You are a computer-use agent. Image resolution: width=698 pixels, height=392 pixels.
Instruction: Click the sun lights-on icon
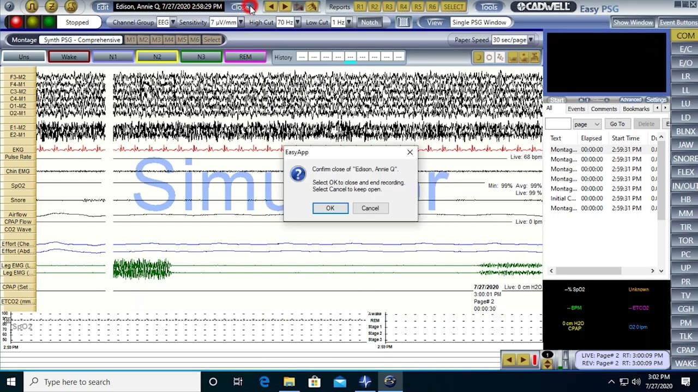[x=489, y=57]
